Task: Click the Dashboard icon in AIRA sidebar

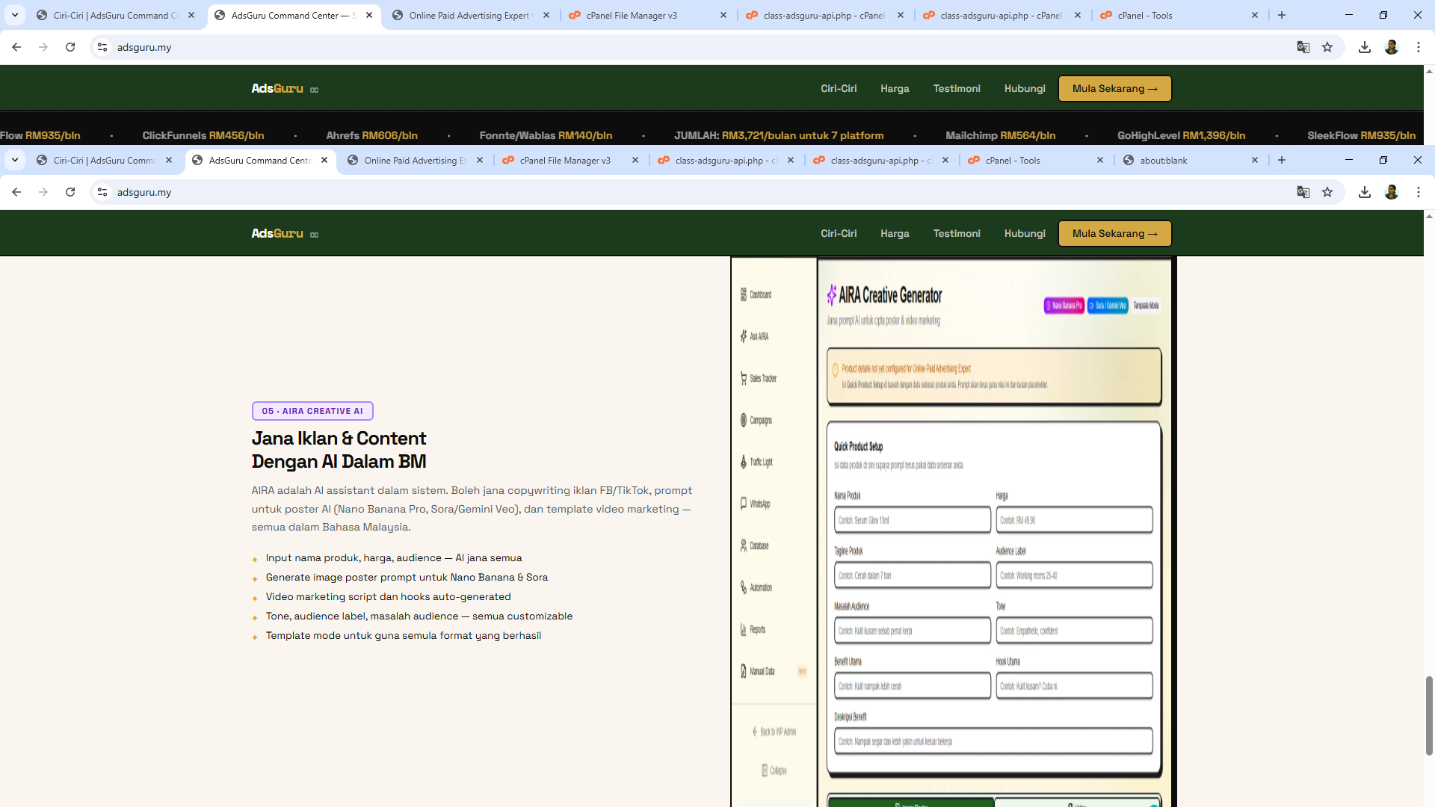Action: point(744,294)
